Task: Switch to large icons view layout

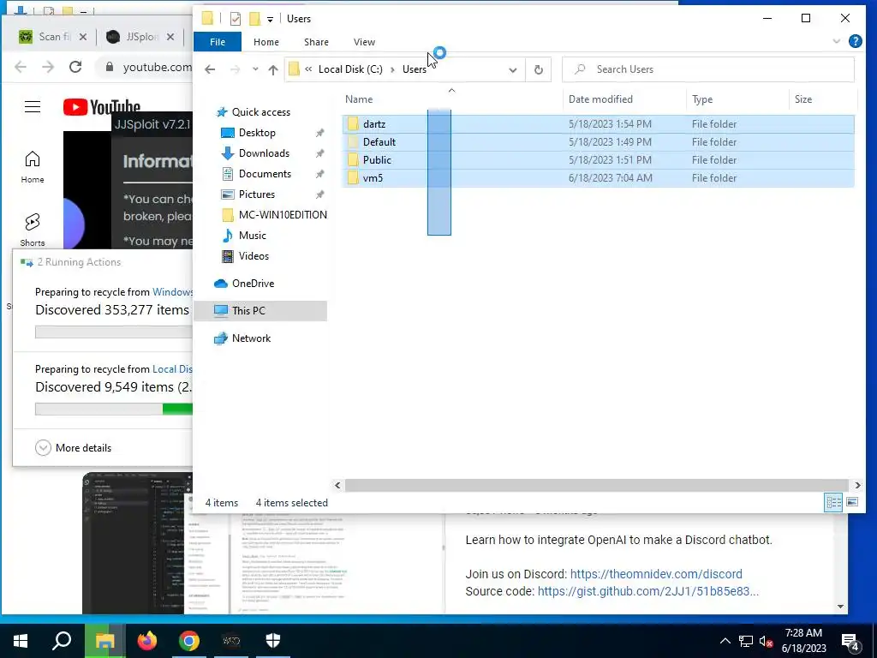Action: 852,502
